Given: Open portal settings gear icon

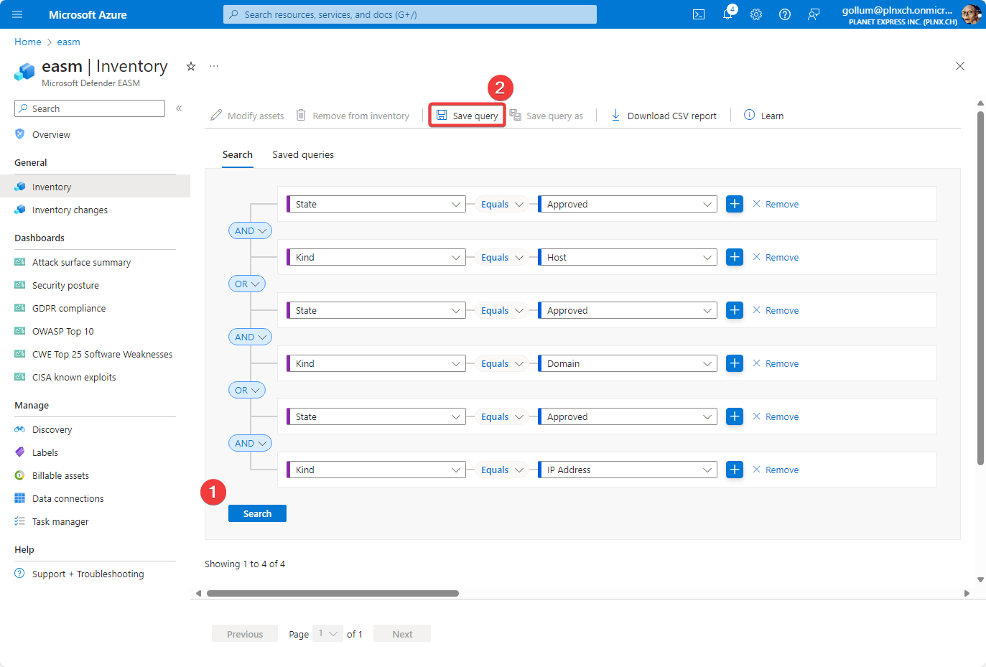Looking at the screenshot, I should pos(756,14).
